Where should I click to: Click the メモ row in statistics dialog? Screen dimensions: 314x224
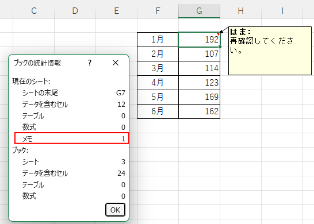point(72,138)
